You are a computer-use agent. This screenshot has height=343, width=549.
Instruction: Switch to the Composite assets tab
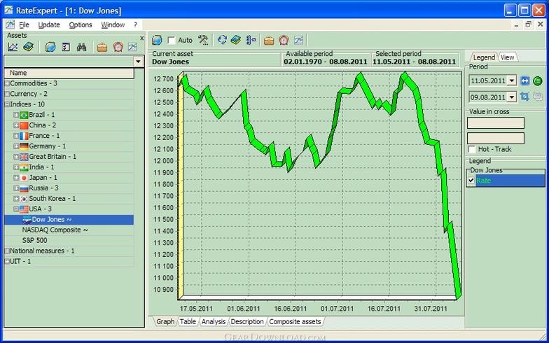click(x=295, y=322)
